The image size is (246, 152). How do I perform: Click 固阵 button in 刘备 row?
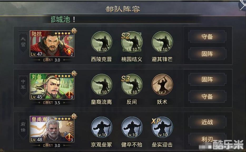click(207, 79)
